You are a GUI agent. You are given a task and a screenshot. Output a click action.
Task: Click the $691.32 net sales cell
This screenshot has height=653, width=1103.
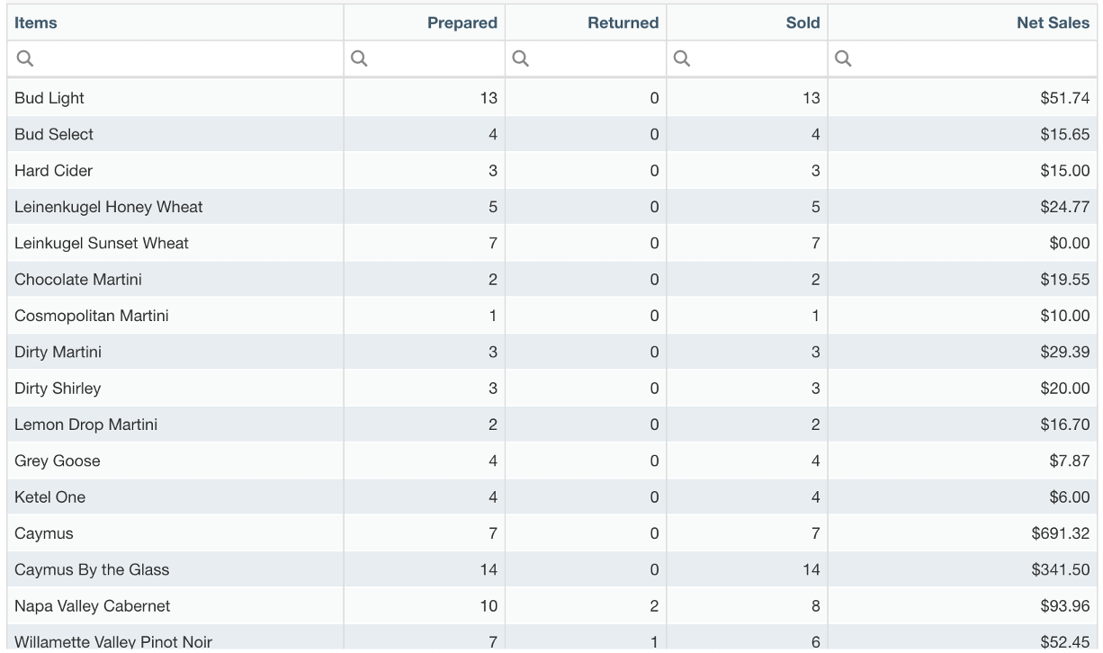(x=1061, y=533)
